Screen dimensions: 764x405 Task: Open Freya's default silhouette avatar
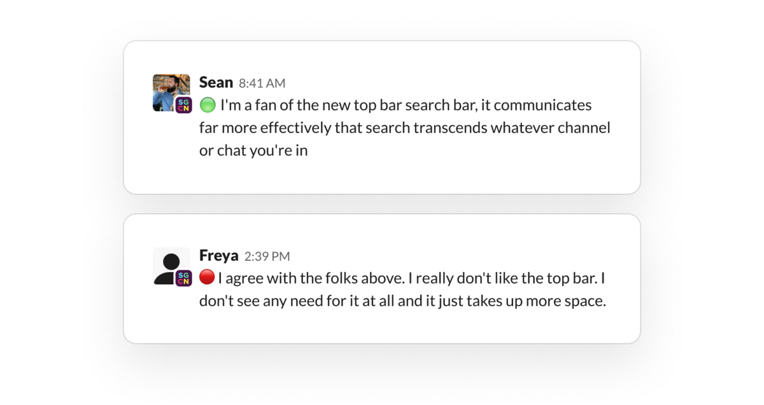point(169,263)
